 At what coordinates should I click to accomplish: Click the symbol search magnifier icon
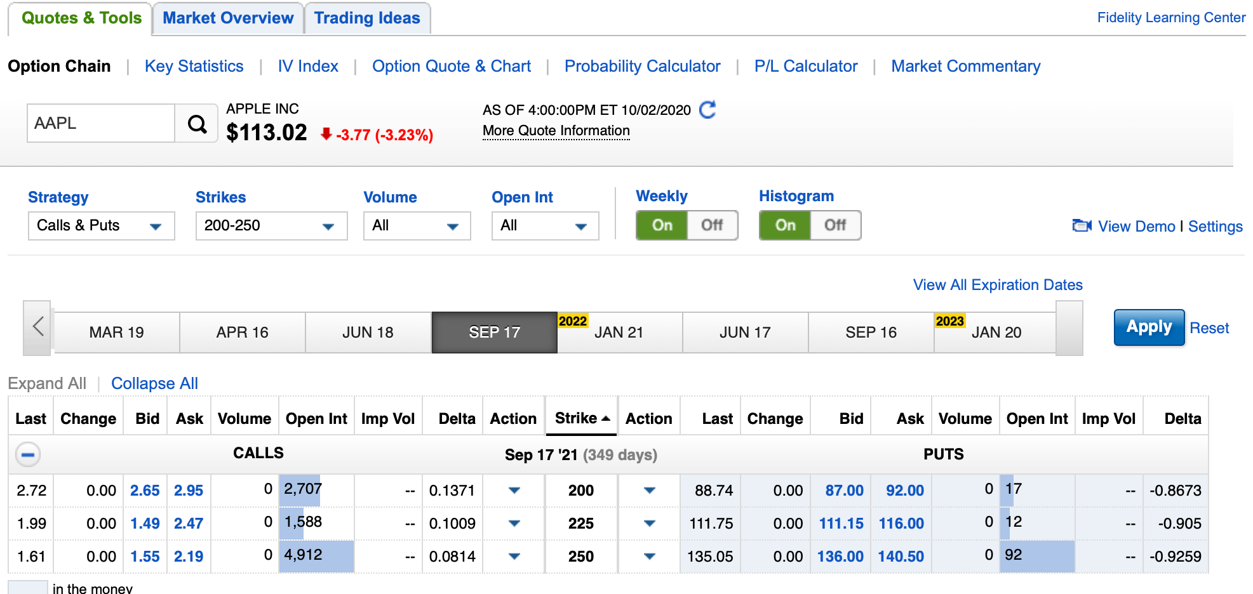[197, 124]
